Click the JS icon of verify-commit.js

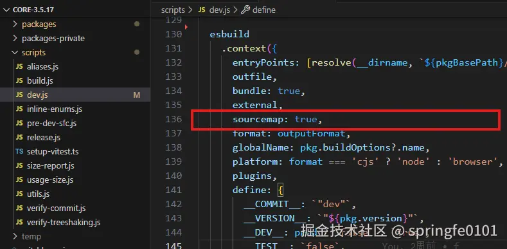click(19, 208)
